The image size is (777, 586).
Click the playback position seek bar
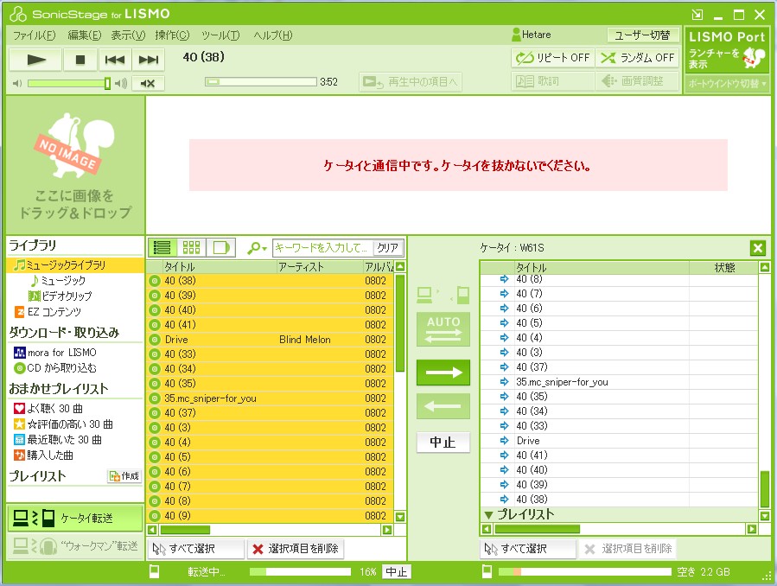[261, 82]
